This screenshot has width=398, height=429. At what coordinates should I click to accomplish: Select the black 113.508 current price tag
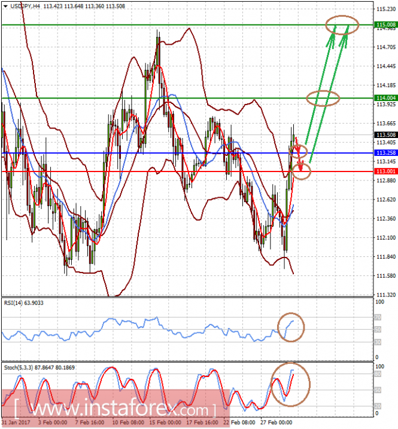pos(386,134)
